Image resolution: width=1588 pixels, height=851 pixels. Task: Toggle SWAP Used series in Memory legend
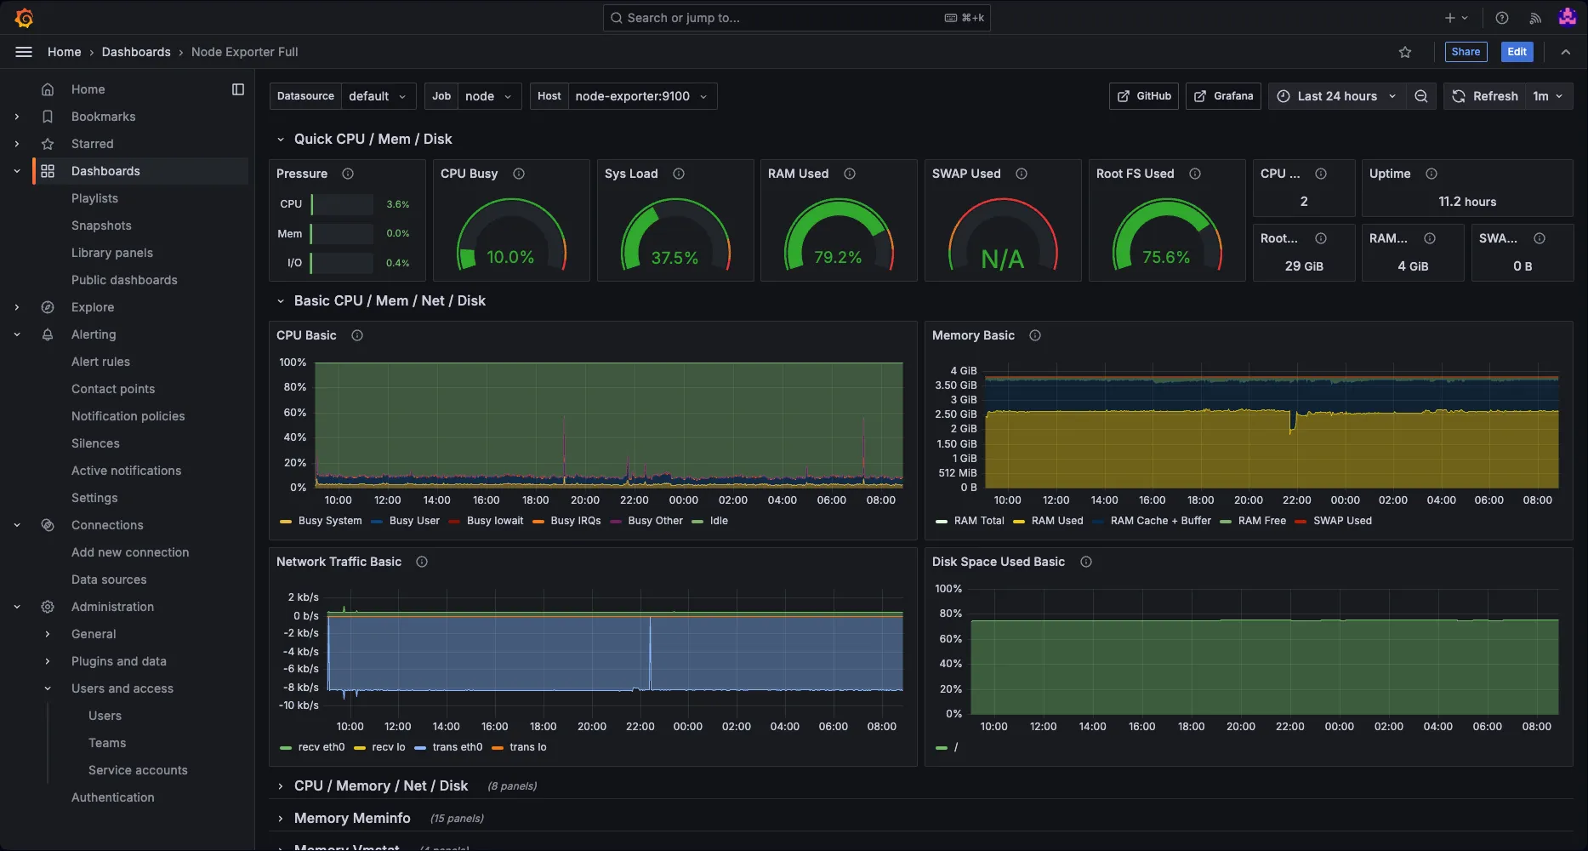(x=1342, y=521)
